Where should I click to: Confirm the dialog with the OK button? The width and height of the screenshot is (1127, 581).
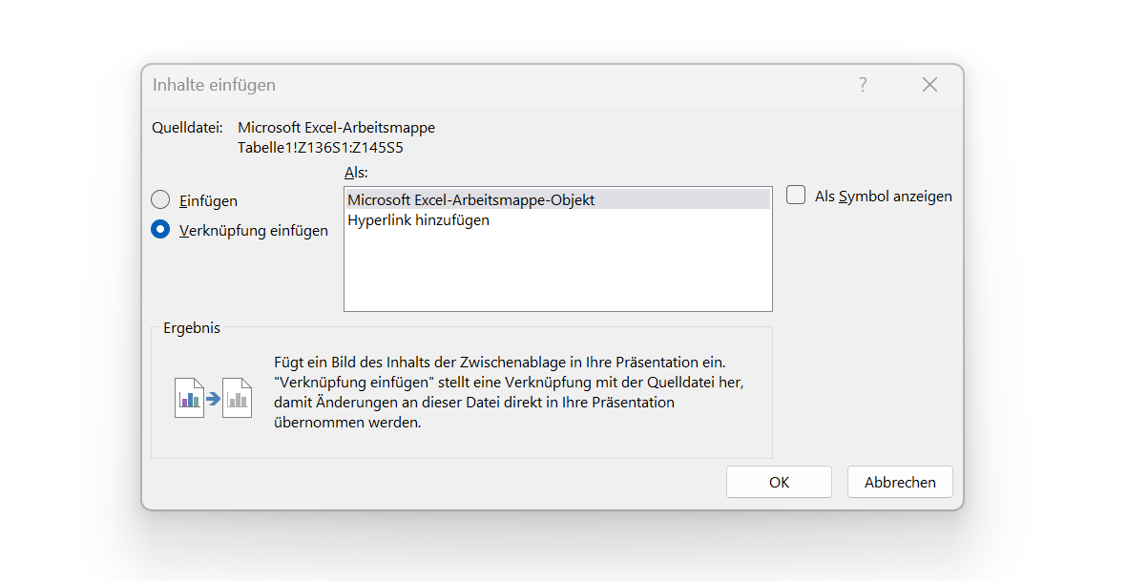tap(779, 482)
